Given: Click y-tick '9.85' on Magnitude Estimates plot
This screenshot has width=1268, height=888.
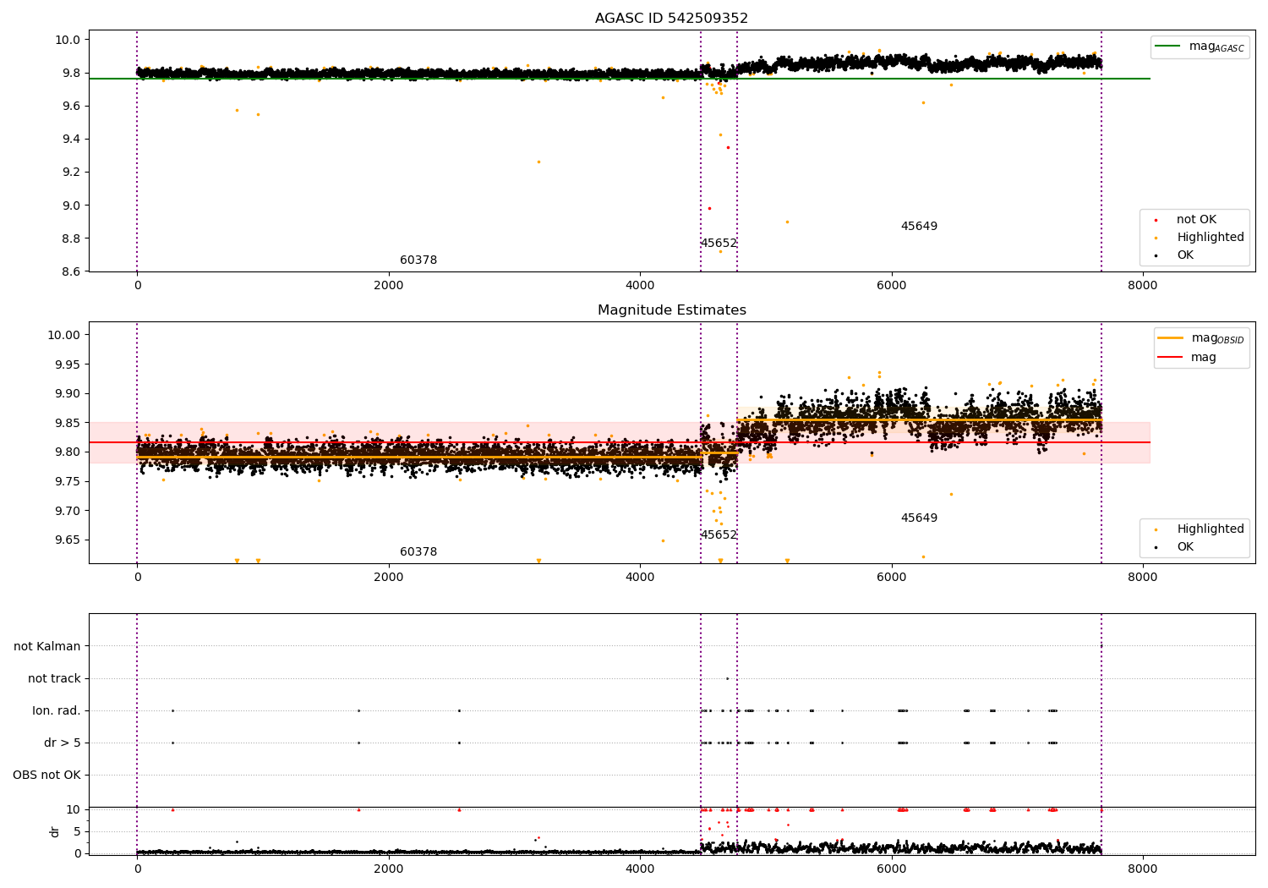Looking at the screenshot, I should tap(68, 423).
